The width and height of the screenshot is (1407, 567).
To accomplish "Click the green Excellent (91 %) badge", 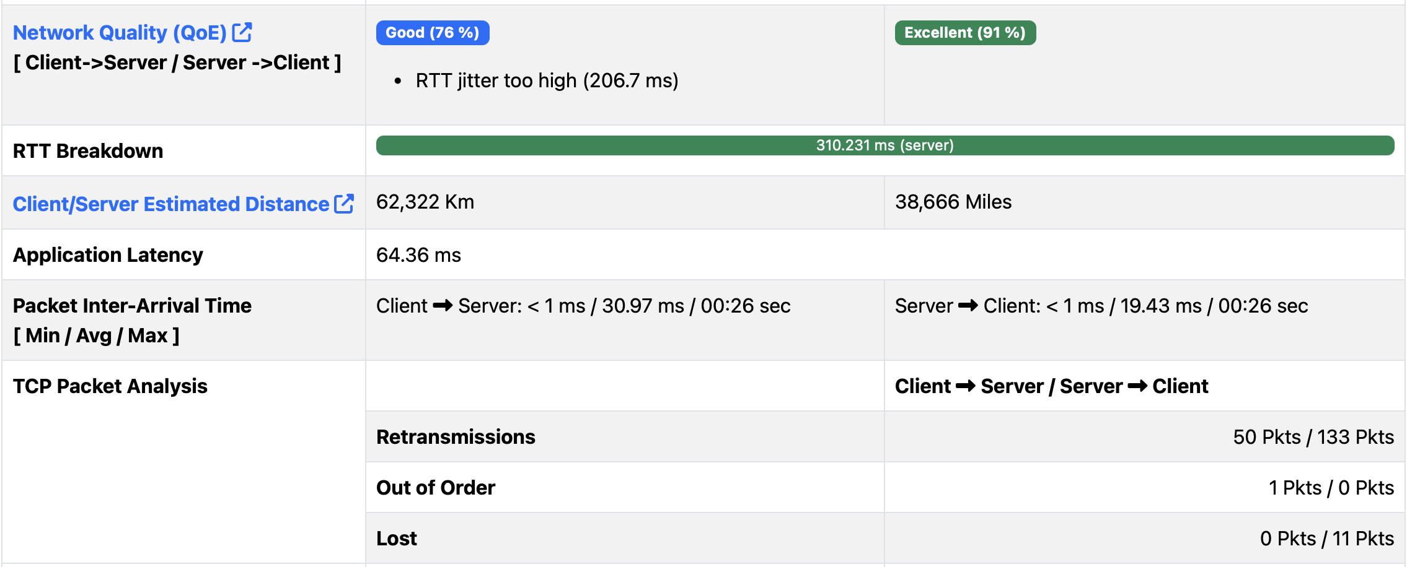I will (964, 33).
